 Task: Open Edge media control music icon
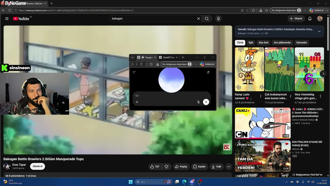tap(260, 10)
